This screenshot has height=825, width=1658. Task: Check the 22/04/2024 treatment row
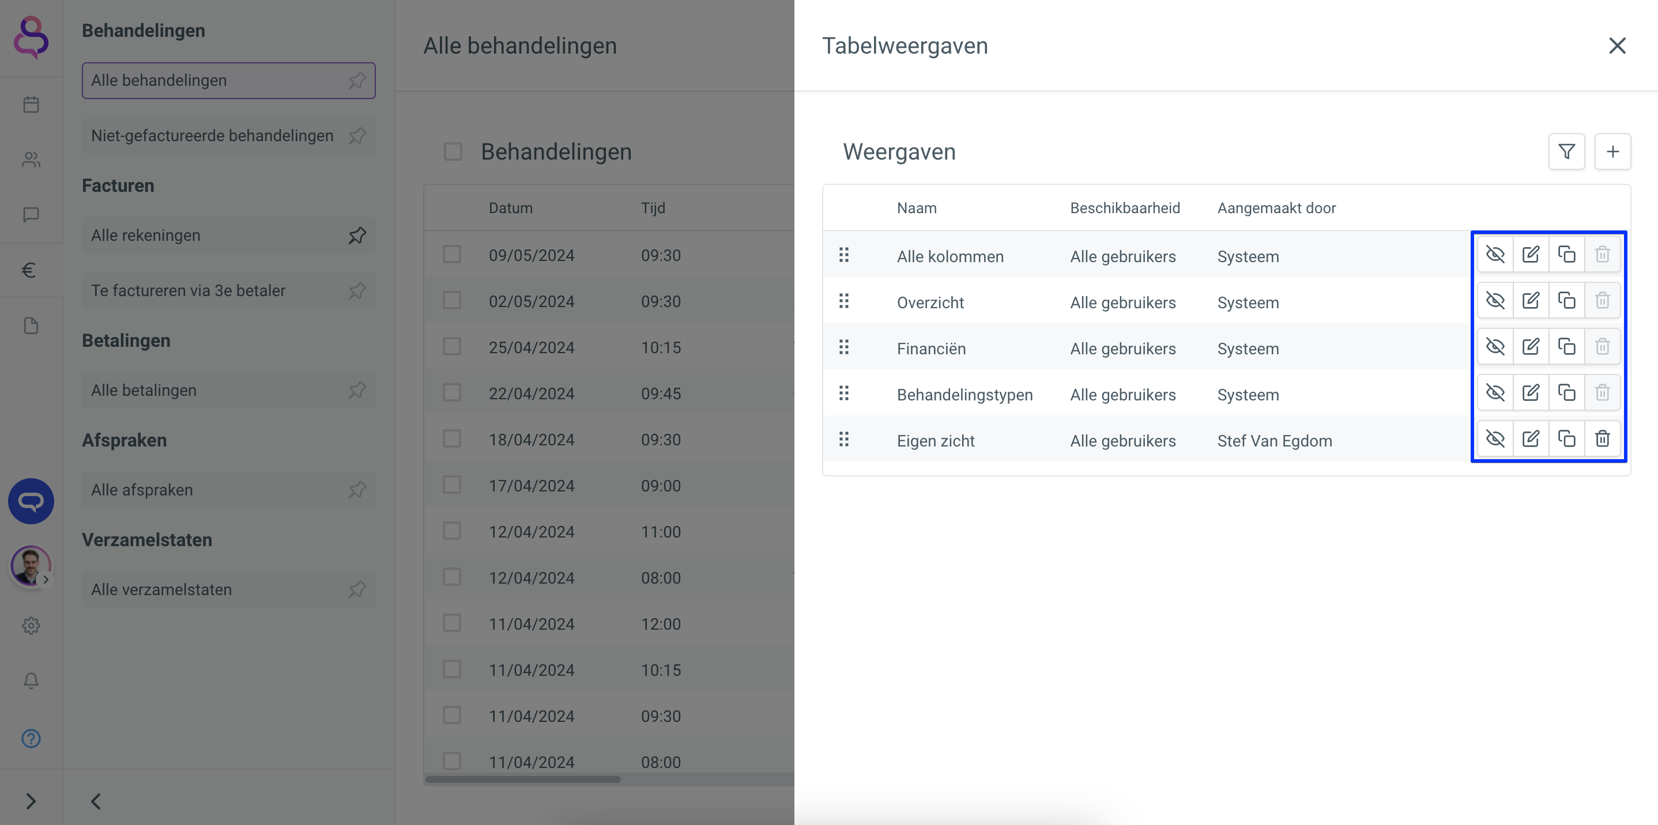(x=452, y=393)
